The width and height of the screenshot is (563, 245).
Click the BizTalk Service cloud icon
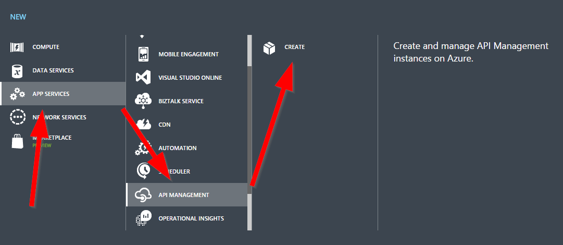click(144, 101)
